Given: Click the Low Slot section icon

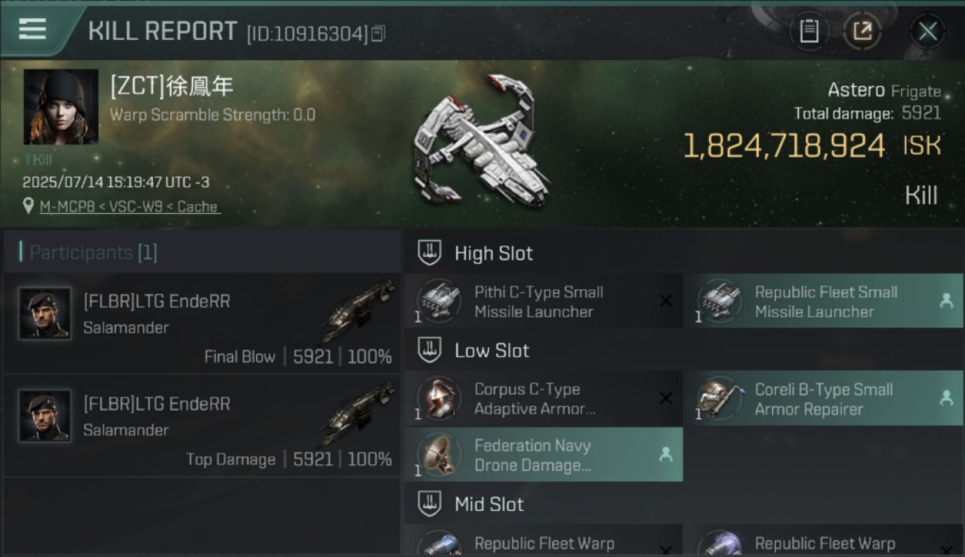Looking at the screenshot, I should (x=430, y=351).
